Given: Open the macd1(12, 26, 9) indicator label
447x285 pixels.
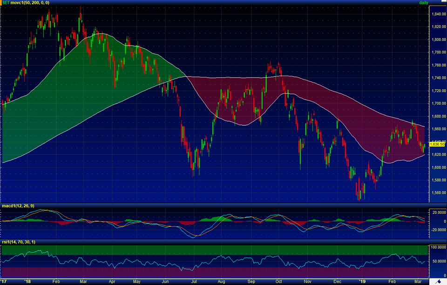Looking at the screenshot, I should tap(18, 206).
